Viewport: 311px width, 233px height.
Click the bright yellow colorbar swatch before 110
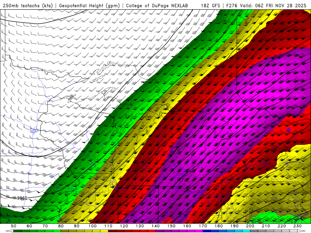click(104, 231)
